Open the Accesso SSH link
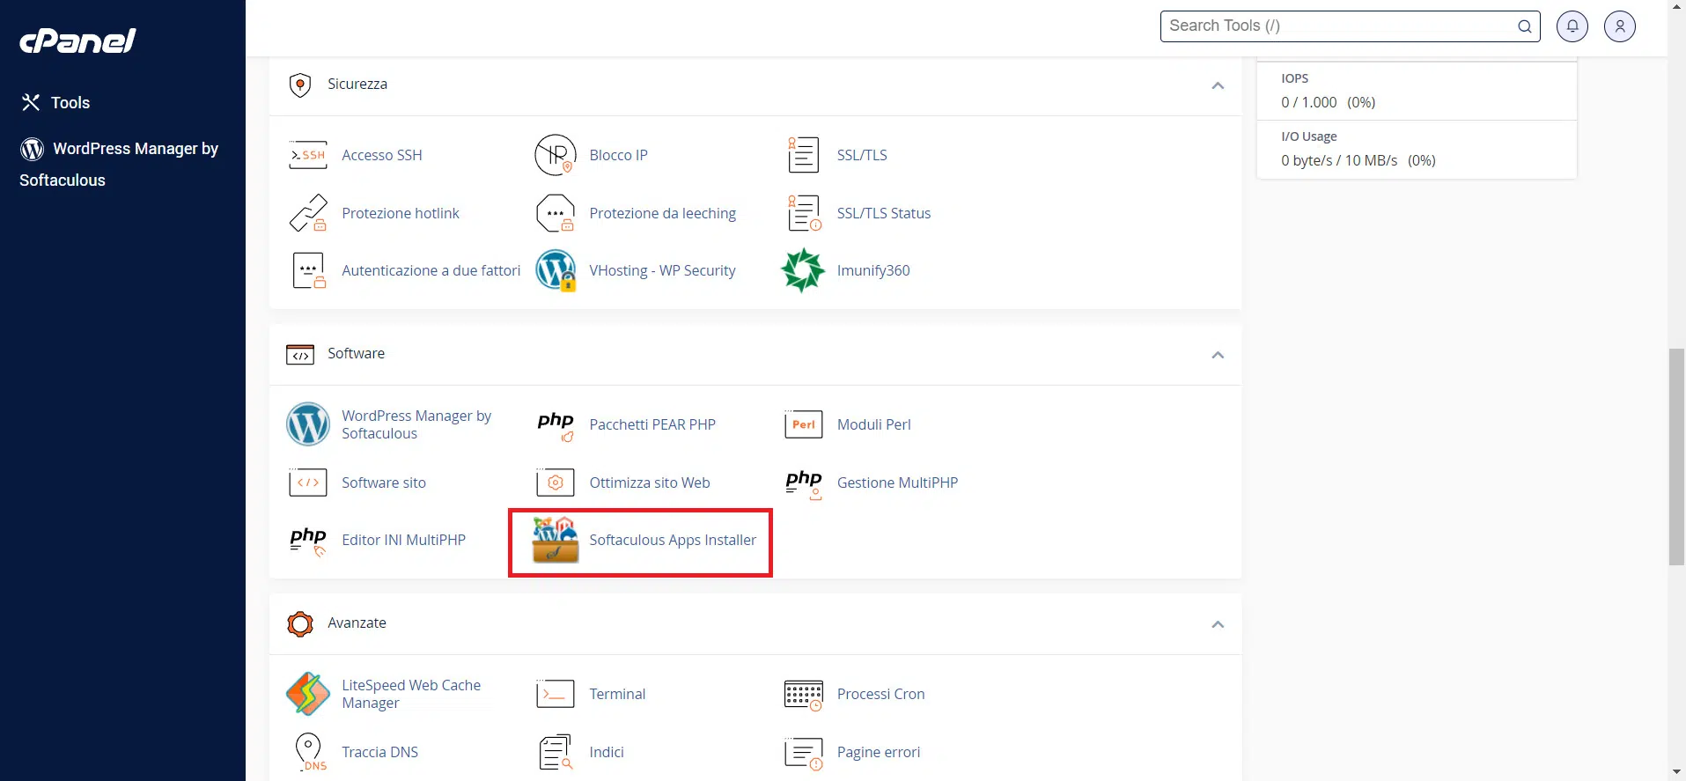 click(x=382, y=155)
